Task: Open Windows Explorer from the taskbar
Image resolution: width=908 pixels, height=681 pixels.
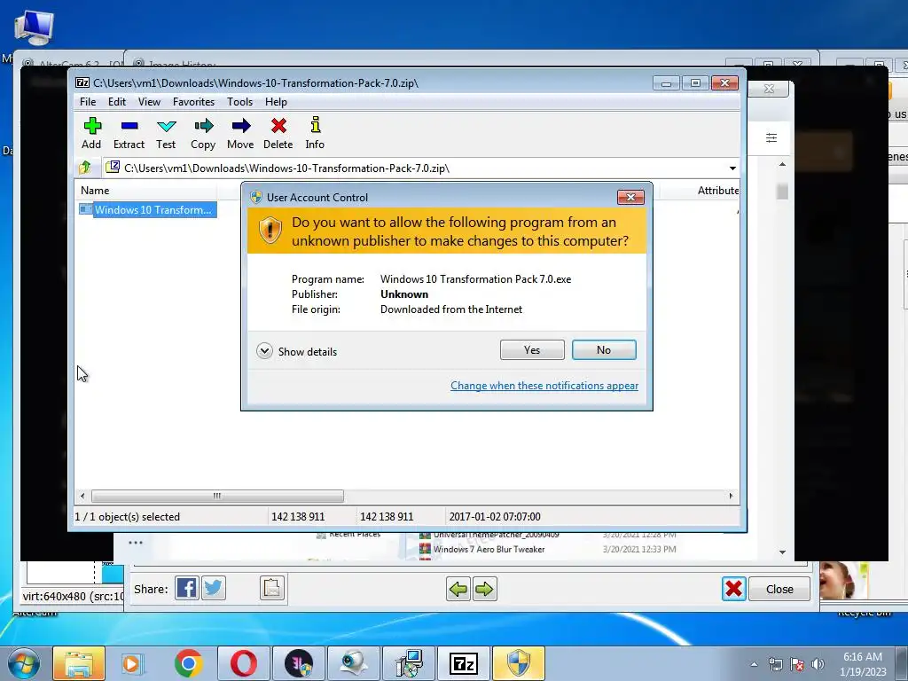Action: click(79, 663)
